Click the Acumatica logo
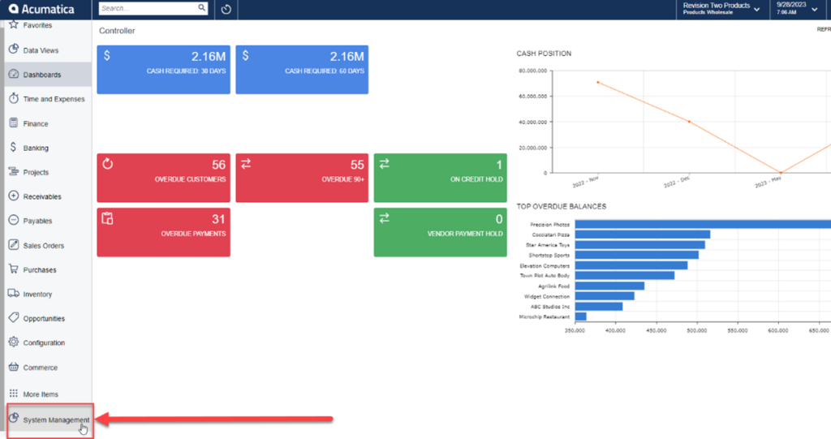 click(41, 9)
